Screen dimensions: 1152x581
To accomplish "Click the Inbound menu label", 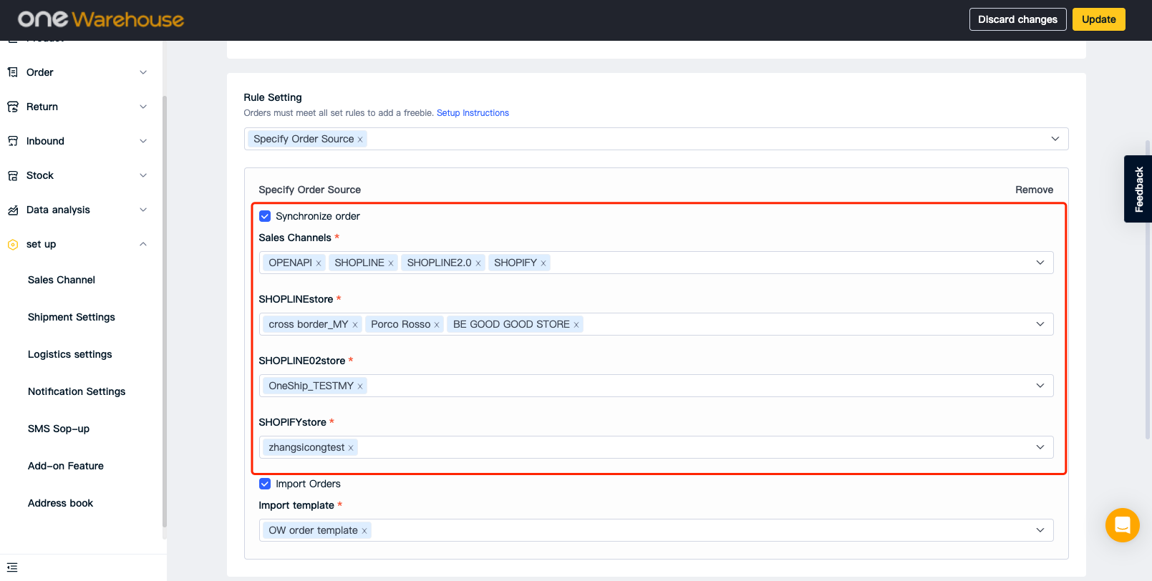I will (x=45, y=141).
